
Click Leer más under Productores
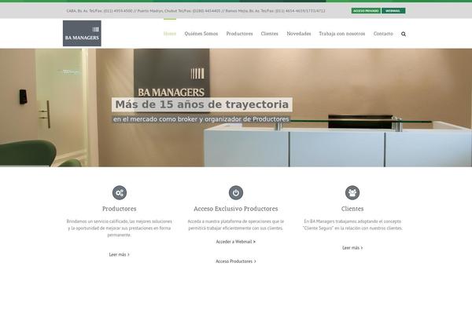coord(120,254)
